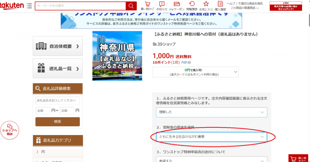Viewport: 310px width, 162px height.
Task: Open the 自治体概要 menu item
Action: coord(57,46)
